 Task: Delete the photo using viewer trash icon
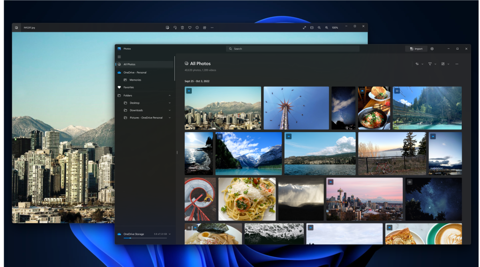(182, 28)
